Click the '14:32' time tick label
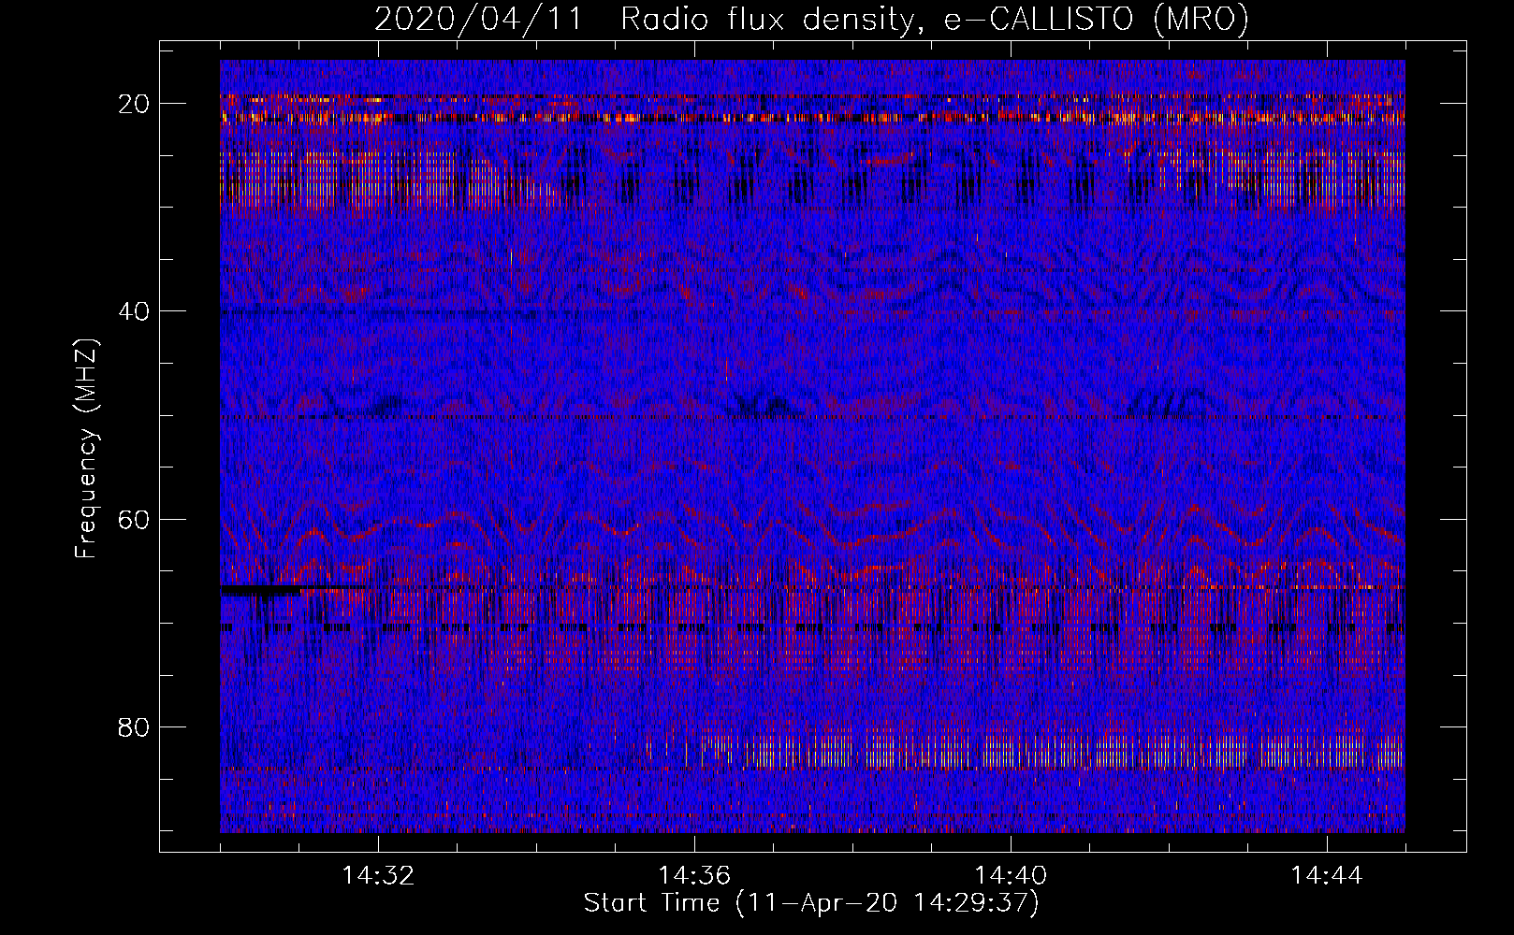The width and height of the screenshot is (1514, 935). click(378, 876)
